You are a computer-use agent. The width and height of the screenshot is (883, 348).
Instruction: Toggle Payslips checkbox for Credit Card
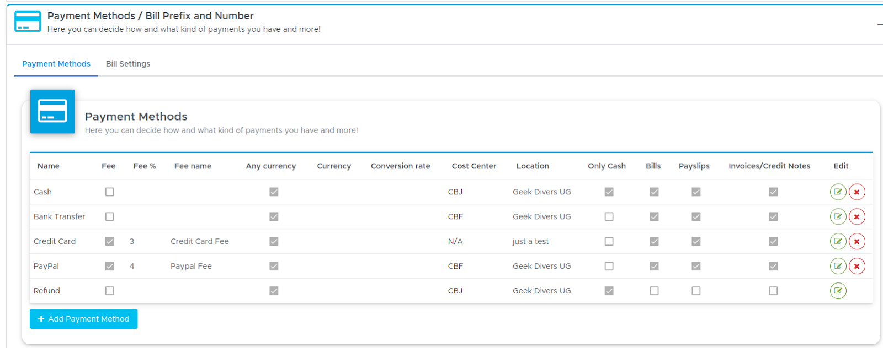[696, 241]
